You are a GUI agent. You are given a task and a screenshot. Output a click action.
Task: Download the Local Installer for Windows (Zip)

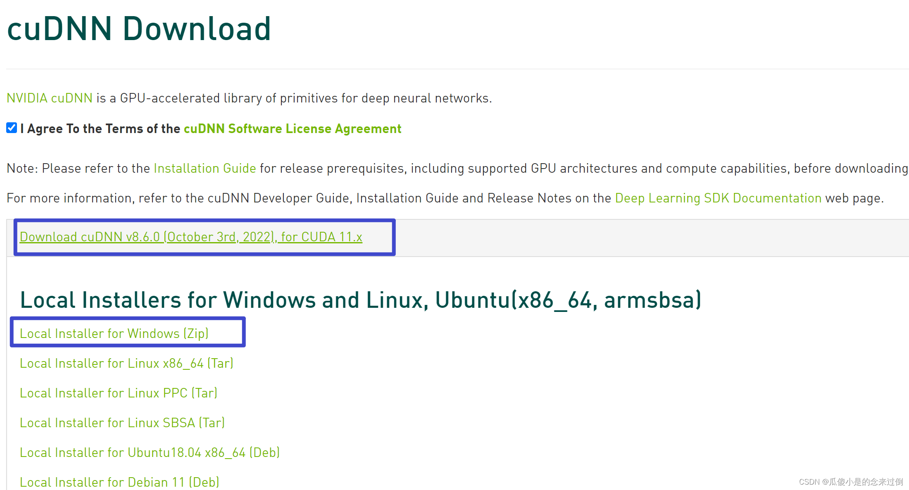coord(114,333)
